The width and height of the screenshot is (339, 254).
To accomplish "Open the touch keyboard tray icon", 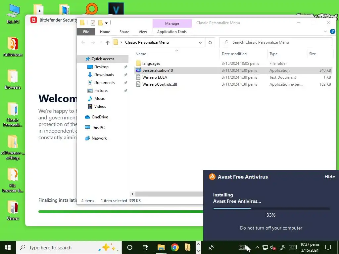I will [x=293, y=247].
